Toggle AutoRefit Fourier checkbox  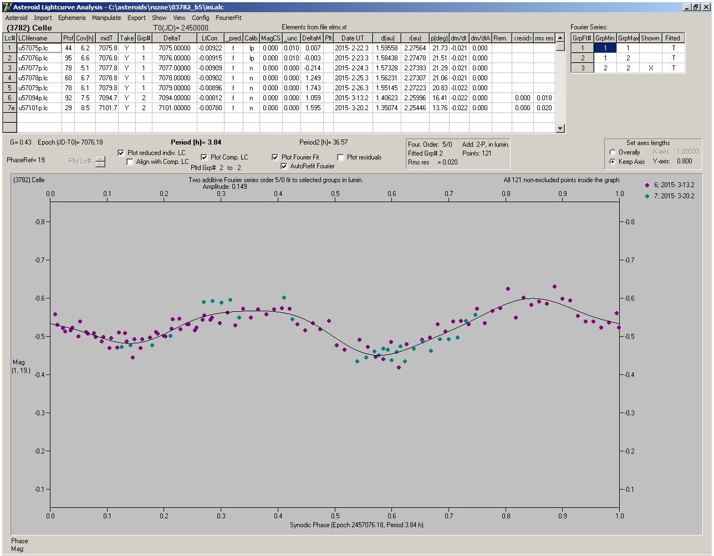click(284, 166)
